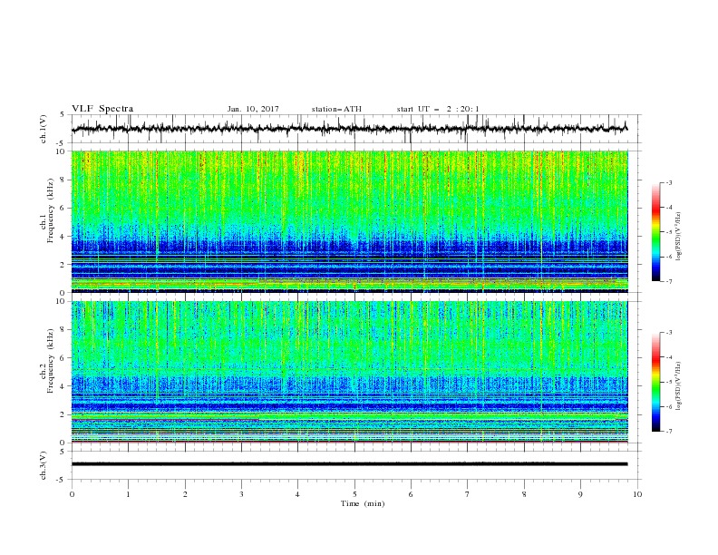Viewport: 718px width, 555px height.
Task: Click the ch.2 PSD color scale bar
Action: 656,382
